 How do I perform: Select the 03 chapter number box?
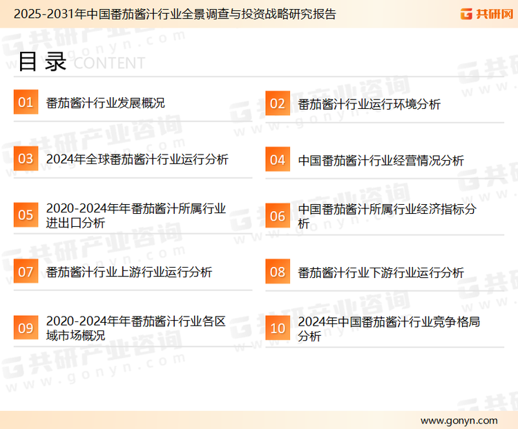click(26, 159)
